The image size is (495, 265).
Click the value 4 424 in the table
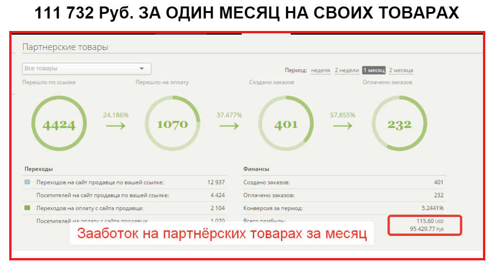pyautogui.click(x=218, y=195)
